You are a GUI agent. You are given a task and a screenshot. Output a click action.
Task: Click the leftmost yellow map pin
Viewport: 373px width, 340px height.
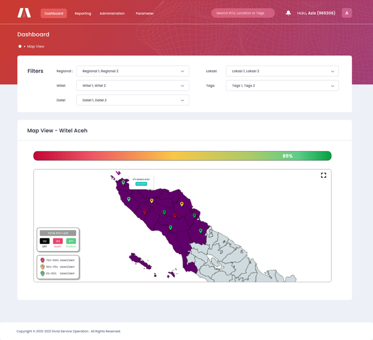pyautogui.click(x=151, y=201)
